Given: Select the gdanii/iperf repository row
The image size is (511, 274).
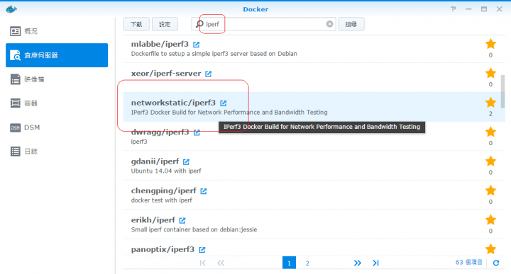Looking at the screenshot, I should click(x=314, y=166).
